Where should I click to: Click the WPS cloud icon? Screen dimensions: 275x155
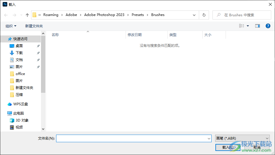(10, 104)
